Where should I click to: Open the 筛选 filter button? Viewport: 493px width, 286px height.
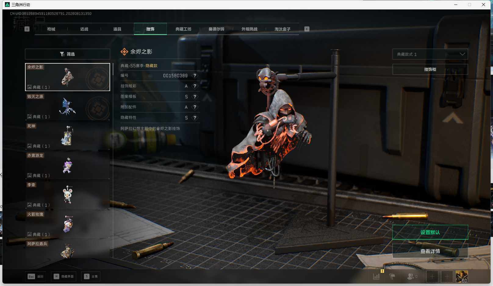tap(67, 54)
